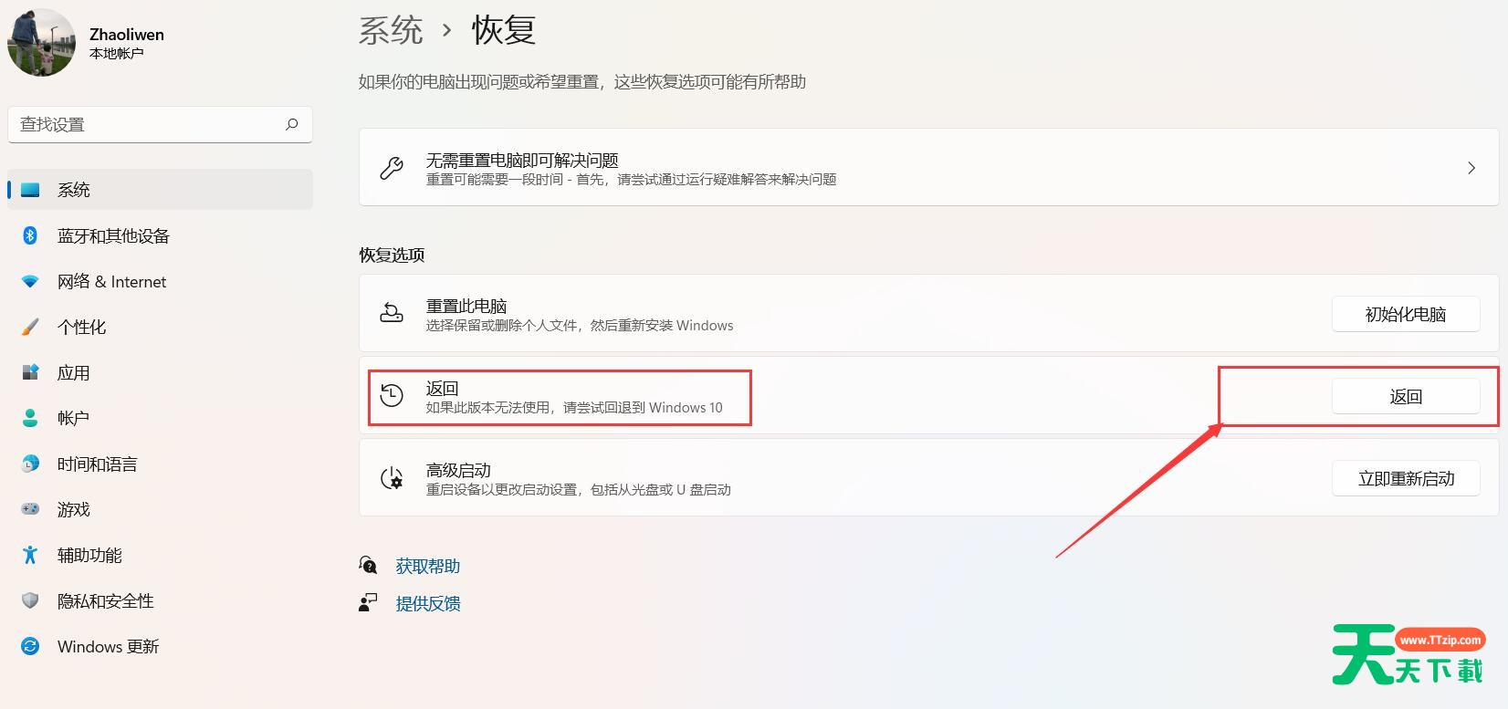The height and width of the screenshot is (709, 1508).
Task: Click the Windows Update refresh icon
Action: pos(30,646)
